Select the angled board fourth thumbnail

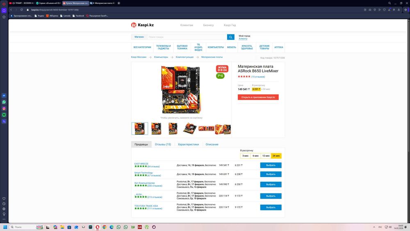coord(189,128)
